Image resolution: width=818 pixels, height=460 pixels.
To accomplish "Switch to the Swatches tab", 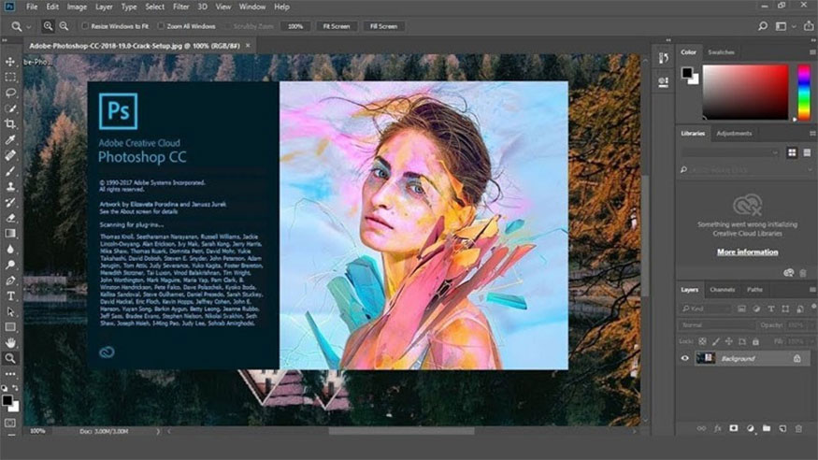I will pyautogui.click(x=721, y=52).
